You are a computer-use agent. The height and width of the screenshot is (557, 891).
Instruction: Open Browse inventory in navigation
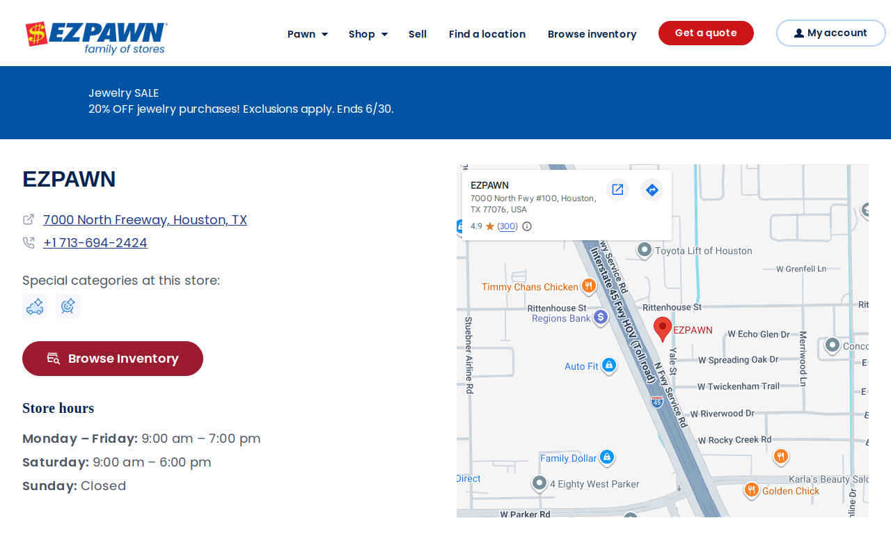click(x=592, y=34)
